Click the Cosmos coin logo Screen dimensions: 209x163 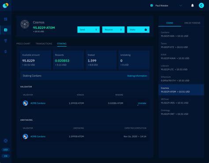click(x=25, y=24)
